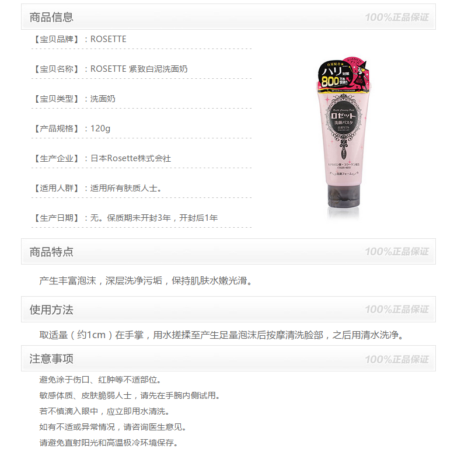The height and width of the screenshot is (452, 461).
Task: Click the 100%正品保证 badge in 商品信息 bar
Action: [397, 18]
